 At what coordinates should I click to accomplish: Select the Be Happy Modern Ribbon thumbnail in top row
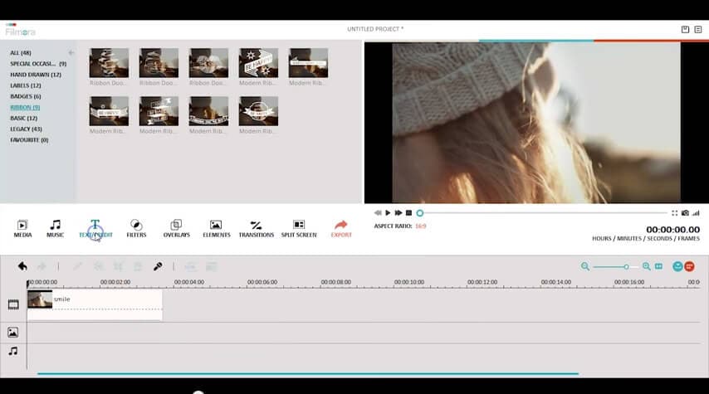(259, 63)
